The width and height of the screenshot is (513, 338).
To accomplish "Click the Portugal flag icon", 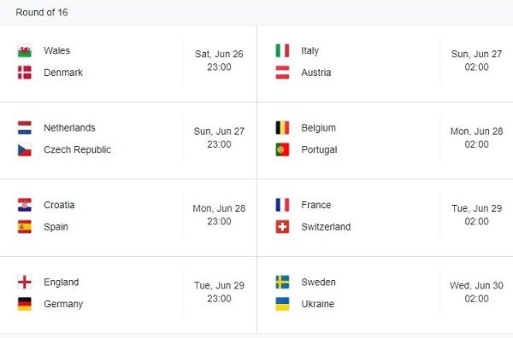I will (x=282, y=149).
